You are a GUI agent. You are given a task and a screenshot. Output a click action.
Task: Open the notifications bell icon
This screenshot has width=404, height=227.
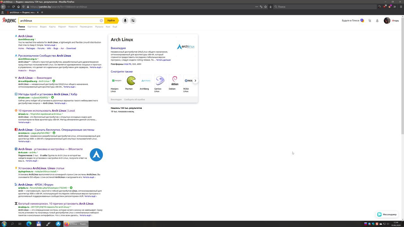click(x=377, y=20)
